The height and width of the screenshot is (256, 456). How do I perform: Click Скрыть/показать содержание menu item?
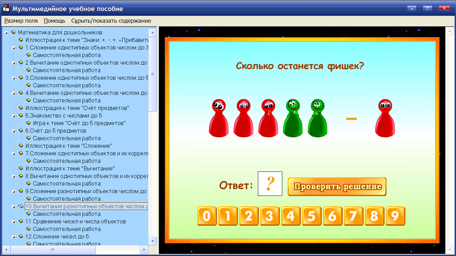(x=111, y=21)
